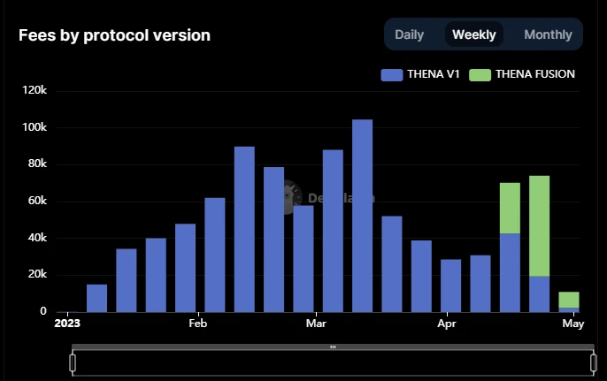Click the Apr axis label
This screenshot has height=381, width=607.
pyautogui.click(x=447, y=324)
